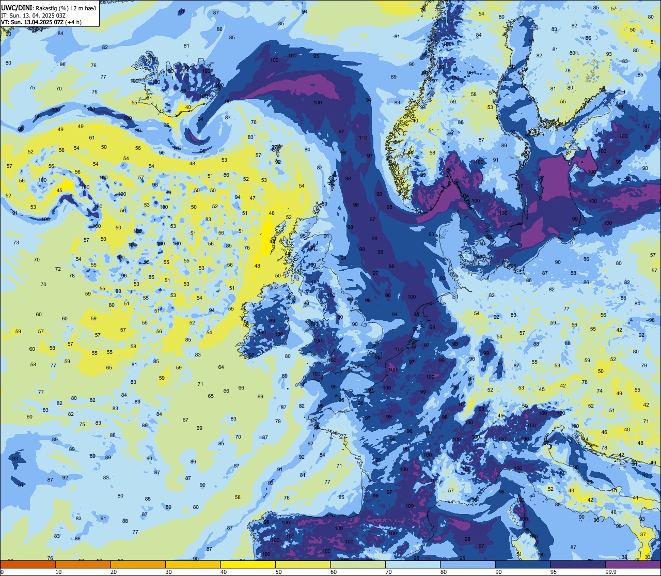This screenshot has width=661, height=576.
Task: Click the legend label 60
Action: click(x=333, y=572)
